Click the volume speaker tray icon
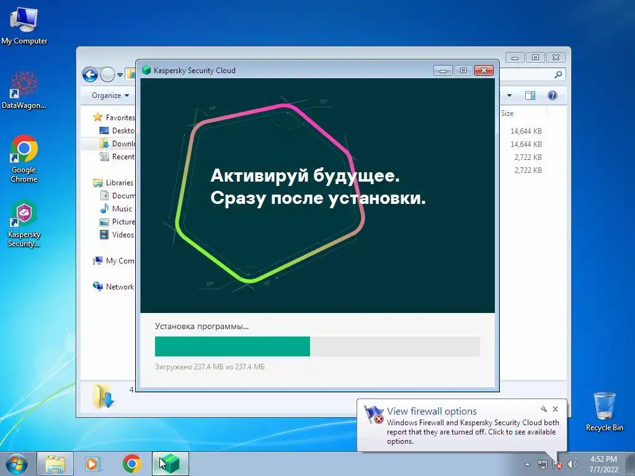The height and width of the screenshot is (476, 635). (x=572, y=464)
